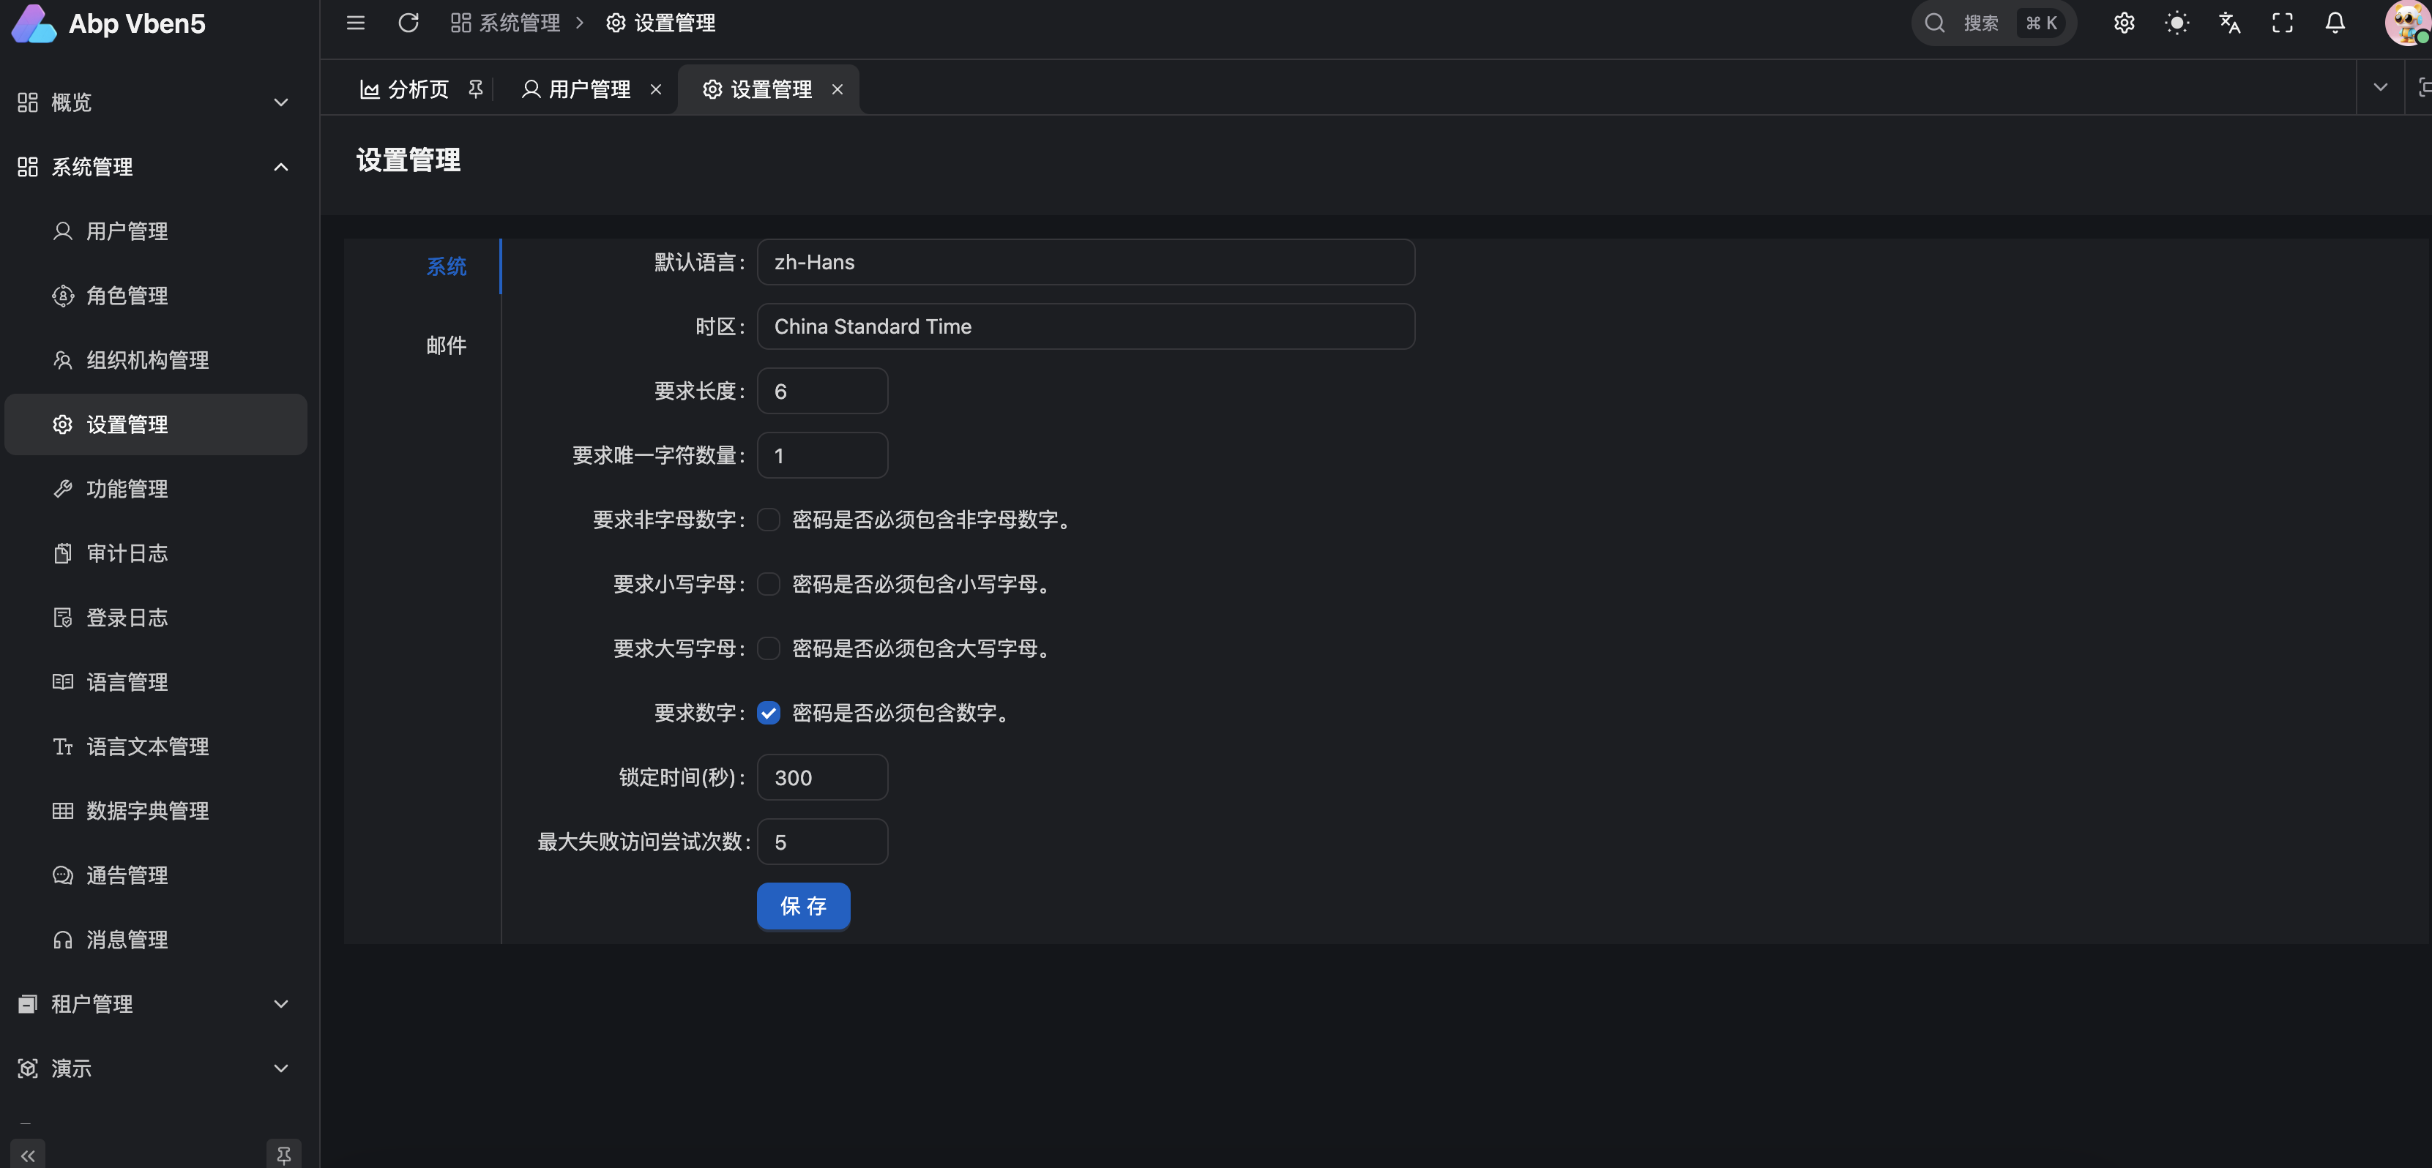Image resolution: width=2432 pixels, height=1168 pixels.
Task: Close the 设置管理 tab
Action: pyautogui.click(x=837, y=89)
